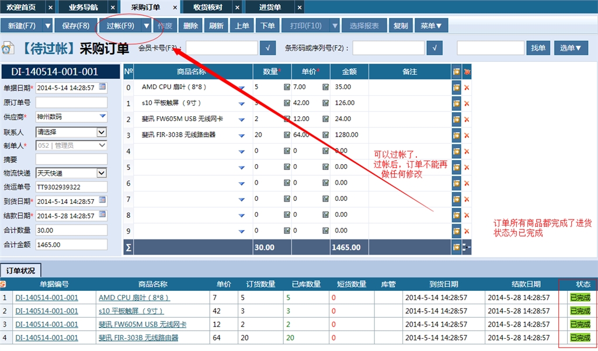Click red delete-all icon in grid header

click(x=465, y=71)
